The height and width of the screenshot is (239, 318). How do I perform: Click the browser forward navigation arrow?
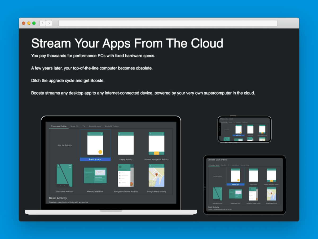pos(49,23)
